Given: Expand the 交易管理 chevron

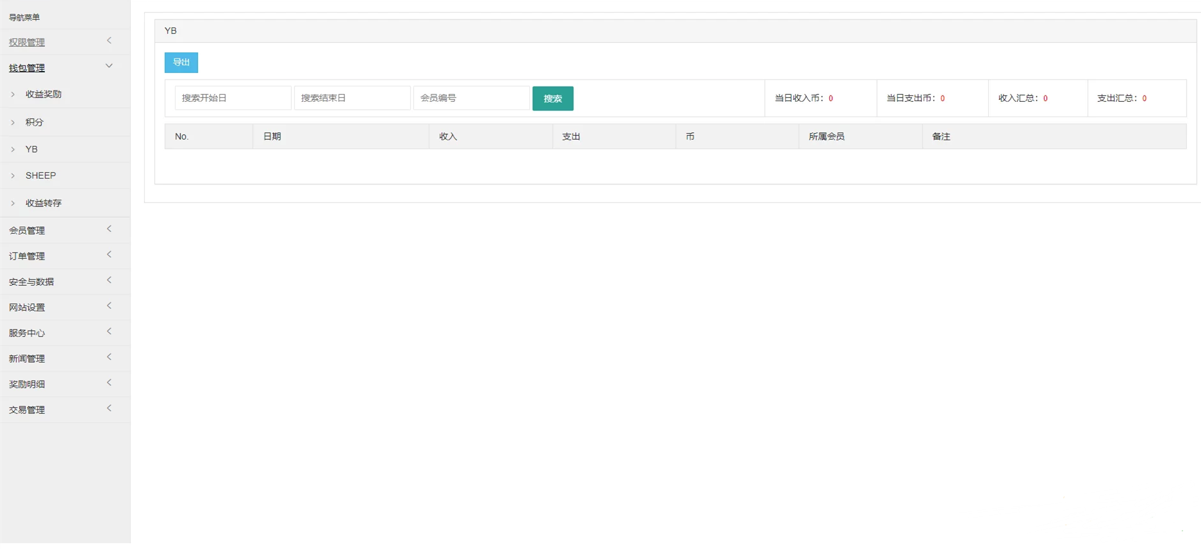Looking at the screenshot, I should (109, 409).
